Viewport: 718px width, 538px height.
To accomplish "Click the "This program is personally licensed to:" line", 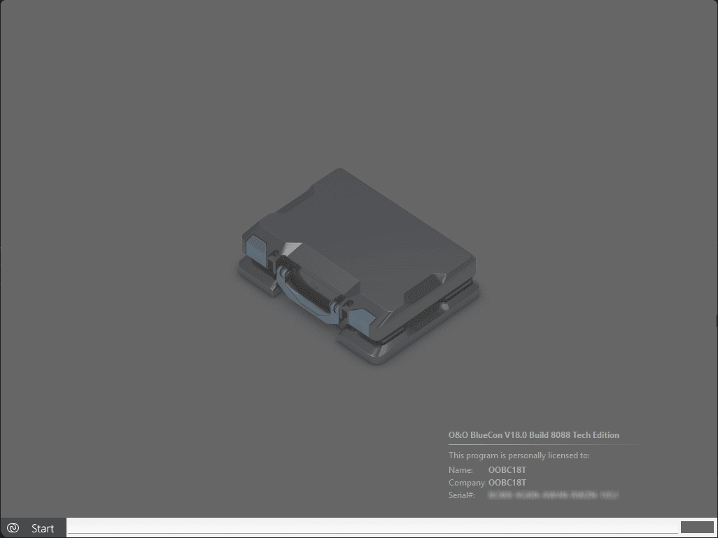I will tap(519, 455).
